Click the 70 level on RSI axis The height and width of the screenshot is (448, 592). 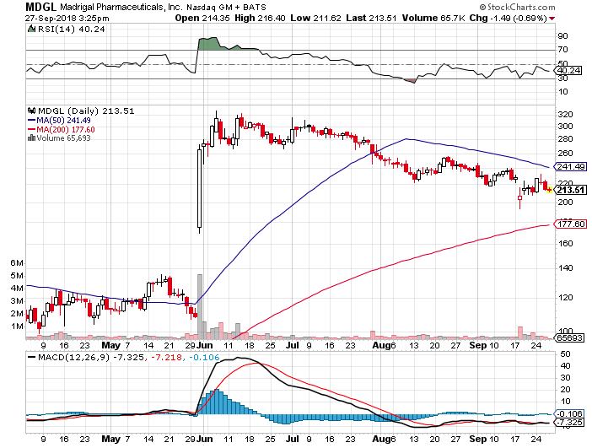tap(562, 50)
